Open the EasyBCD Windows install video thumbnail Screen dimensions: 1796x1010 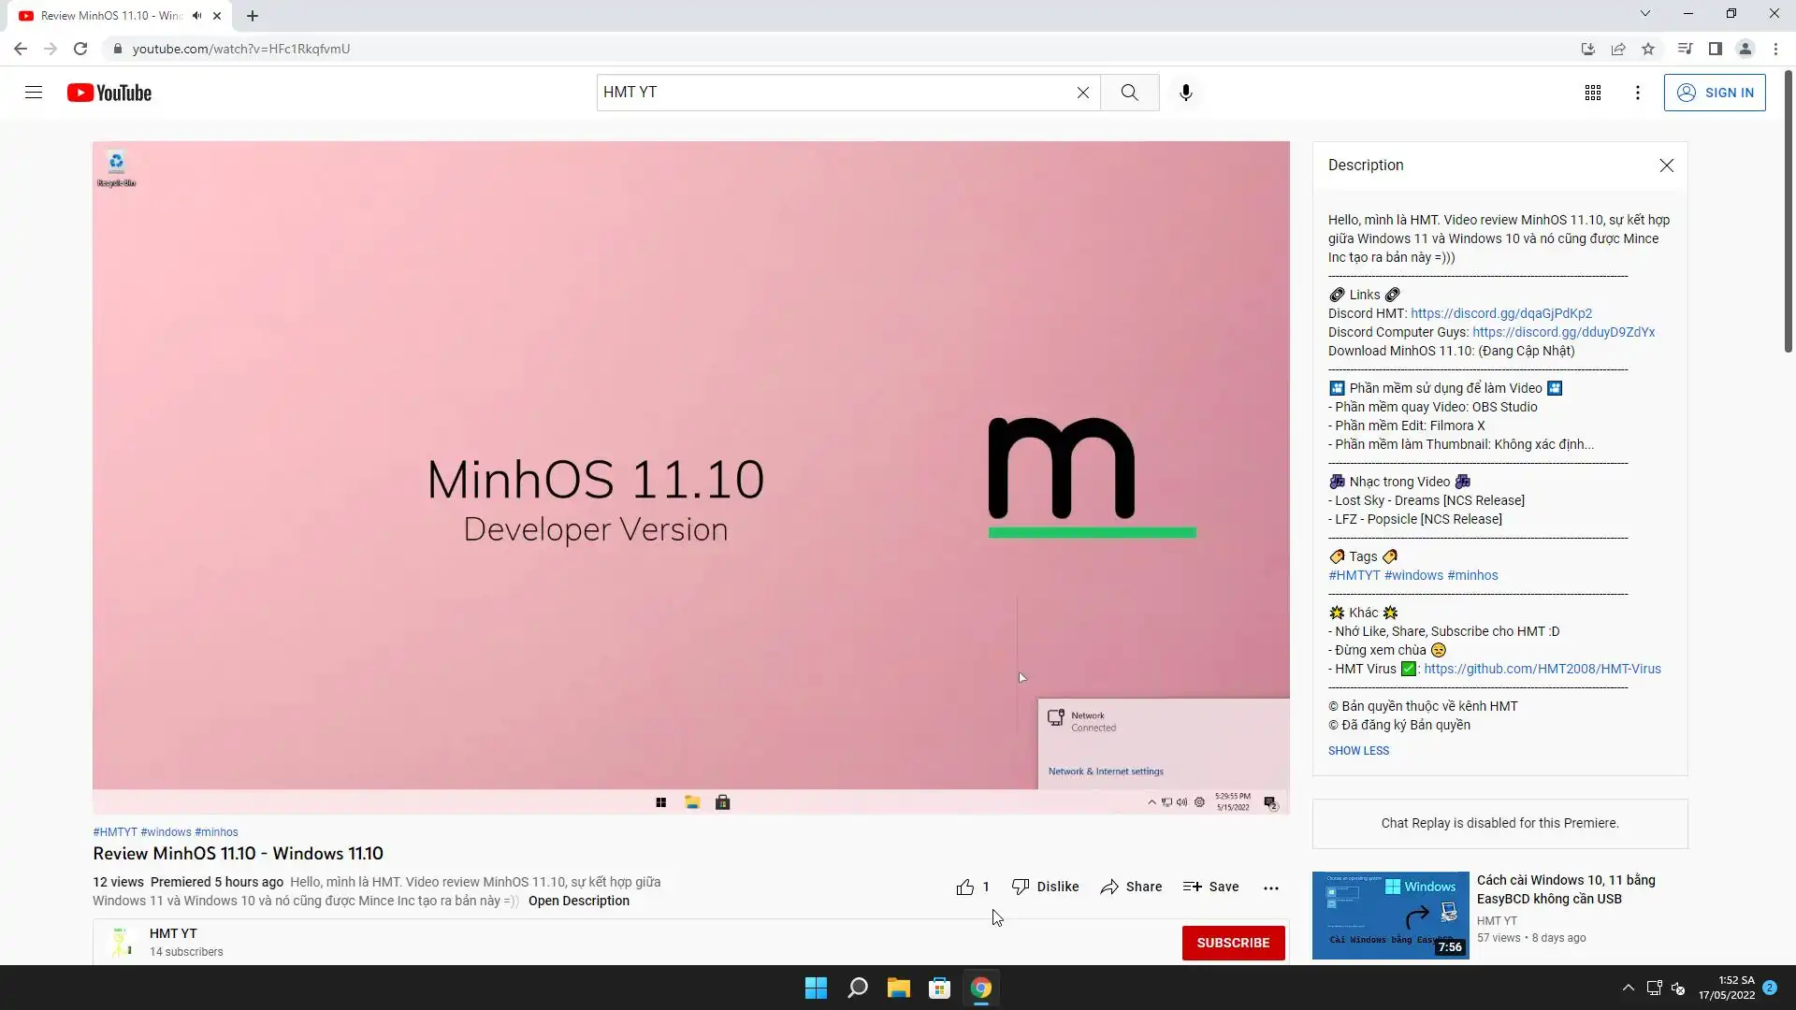[x=1390, y=916]
